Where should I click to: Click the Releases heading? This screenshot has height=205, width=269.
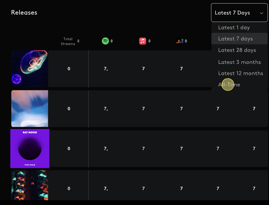(24, 12)
